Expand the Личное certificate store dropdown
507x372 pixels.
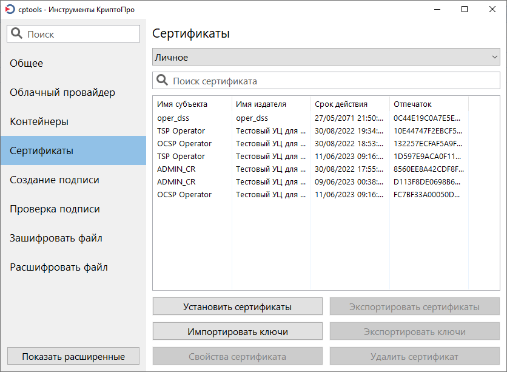click(326, 57)
